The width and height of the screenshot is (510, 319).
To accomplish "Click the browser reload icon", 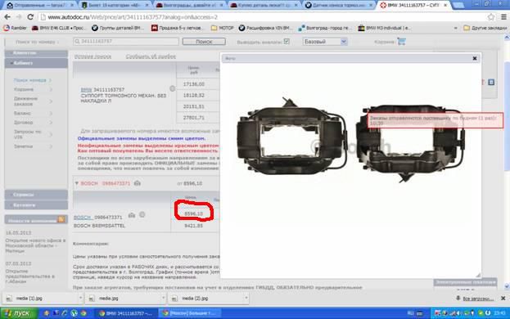I will [x=30, y=17].
